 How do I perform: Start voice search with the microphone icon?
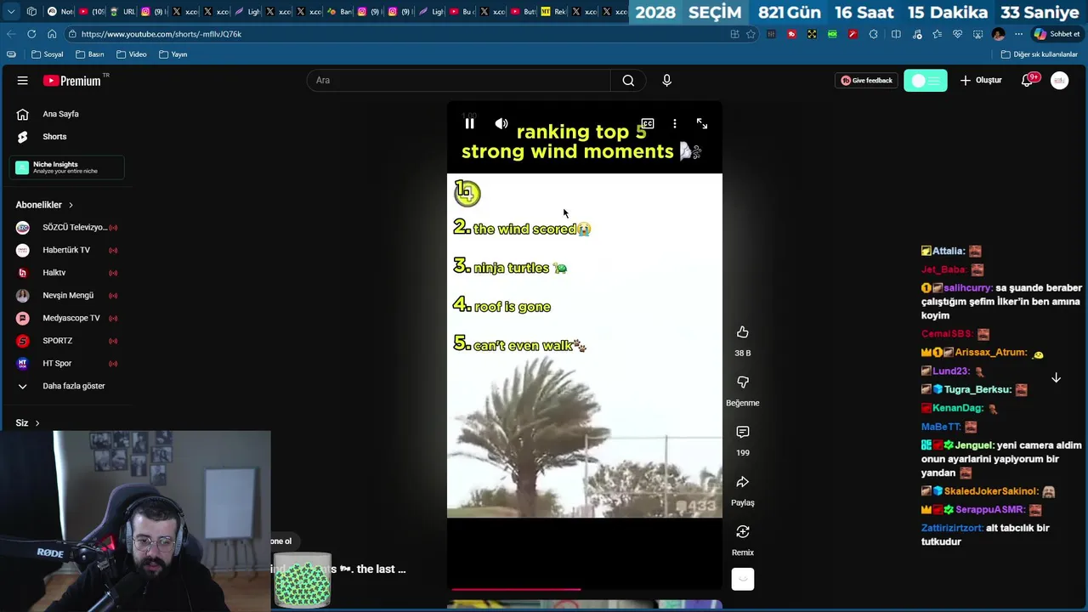[666, 81]
